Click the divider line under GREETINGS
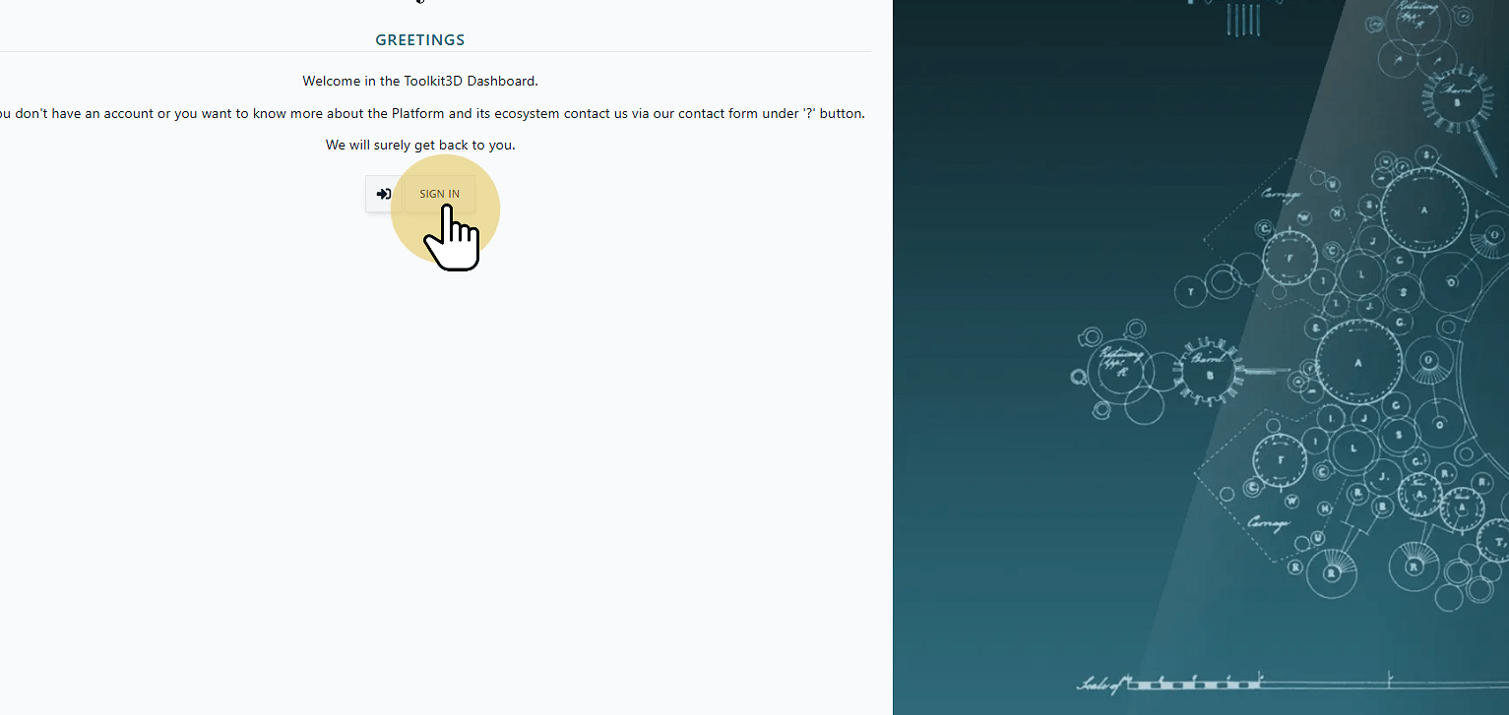Viewport: 1509px width, 715px height. coord(435,51)
